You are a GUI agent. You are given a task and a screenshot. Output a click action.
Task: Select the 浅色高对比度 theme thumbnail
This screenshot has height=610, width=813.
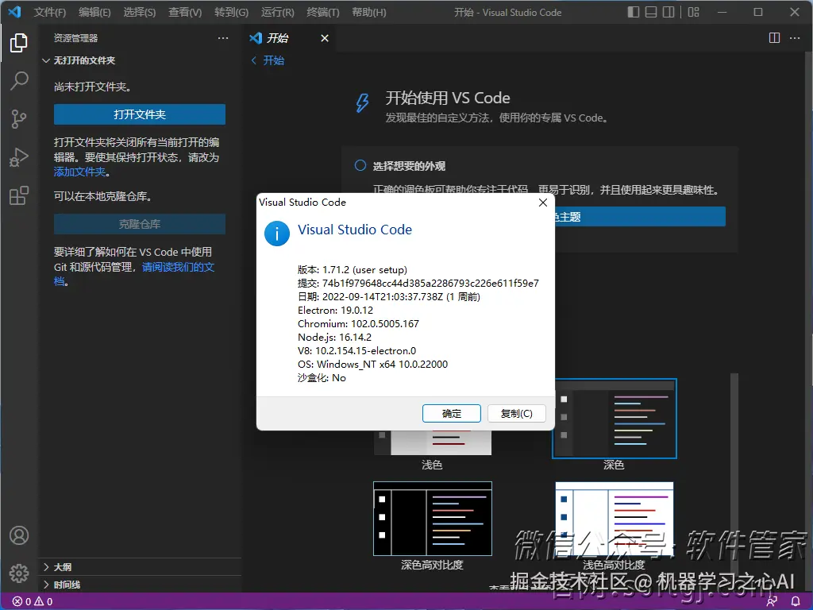[x=615, y=519]
